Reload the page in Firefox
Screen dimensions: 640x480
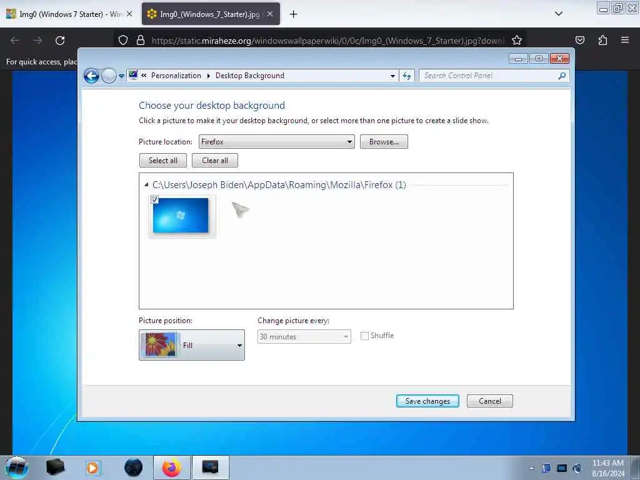(60, 41)
